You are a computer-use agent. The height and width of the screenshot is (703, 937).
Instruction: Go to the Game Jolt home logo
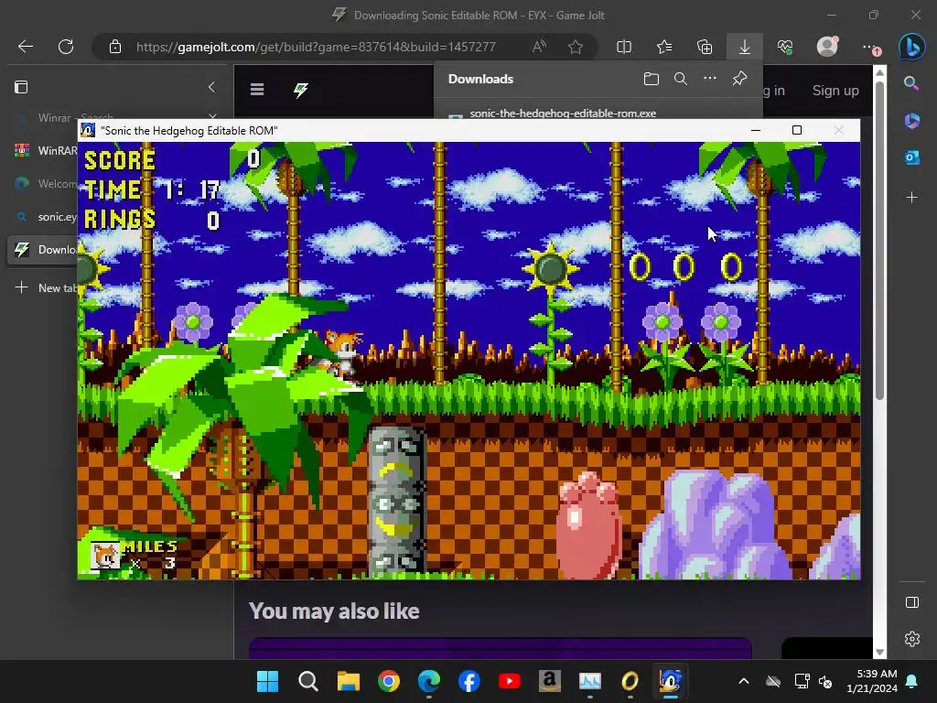[x=300, y=90]
